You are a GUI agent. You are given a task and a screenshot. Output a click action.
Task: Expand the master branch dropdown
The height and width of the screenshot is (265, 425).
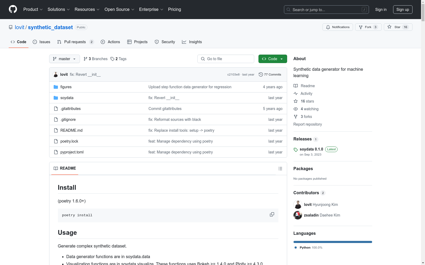(x=65, y=59)
